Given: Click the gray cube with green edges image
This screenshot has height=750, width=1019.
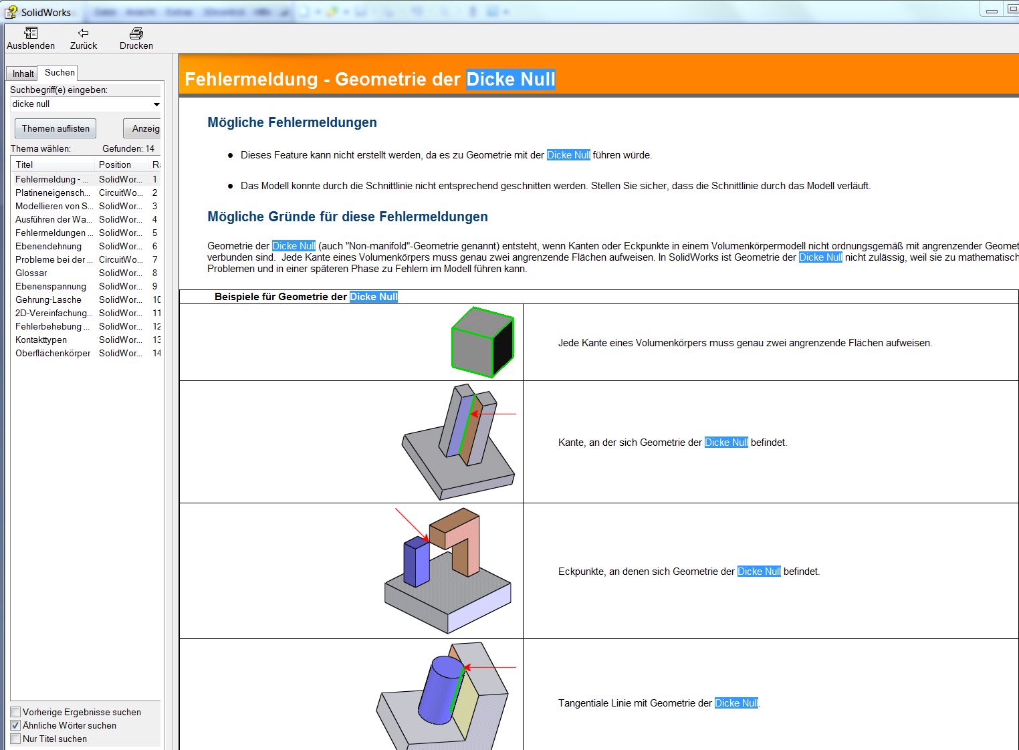Looking at the screenshot, I should click(483, 342).
